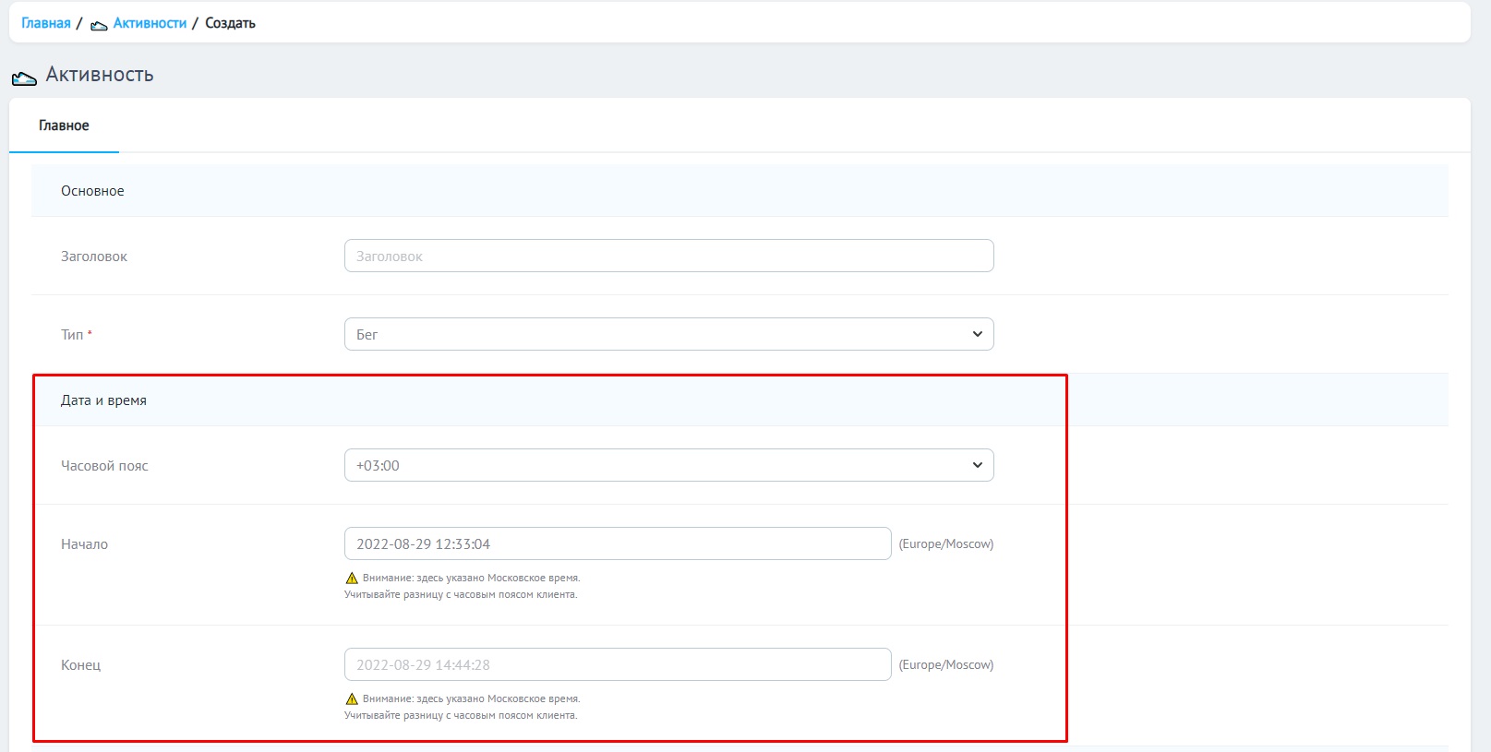This screenshot has height=752, width=1491.
Task: Open the Тип dropdown showing Бег
Action: (668, 335)
